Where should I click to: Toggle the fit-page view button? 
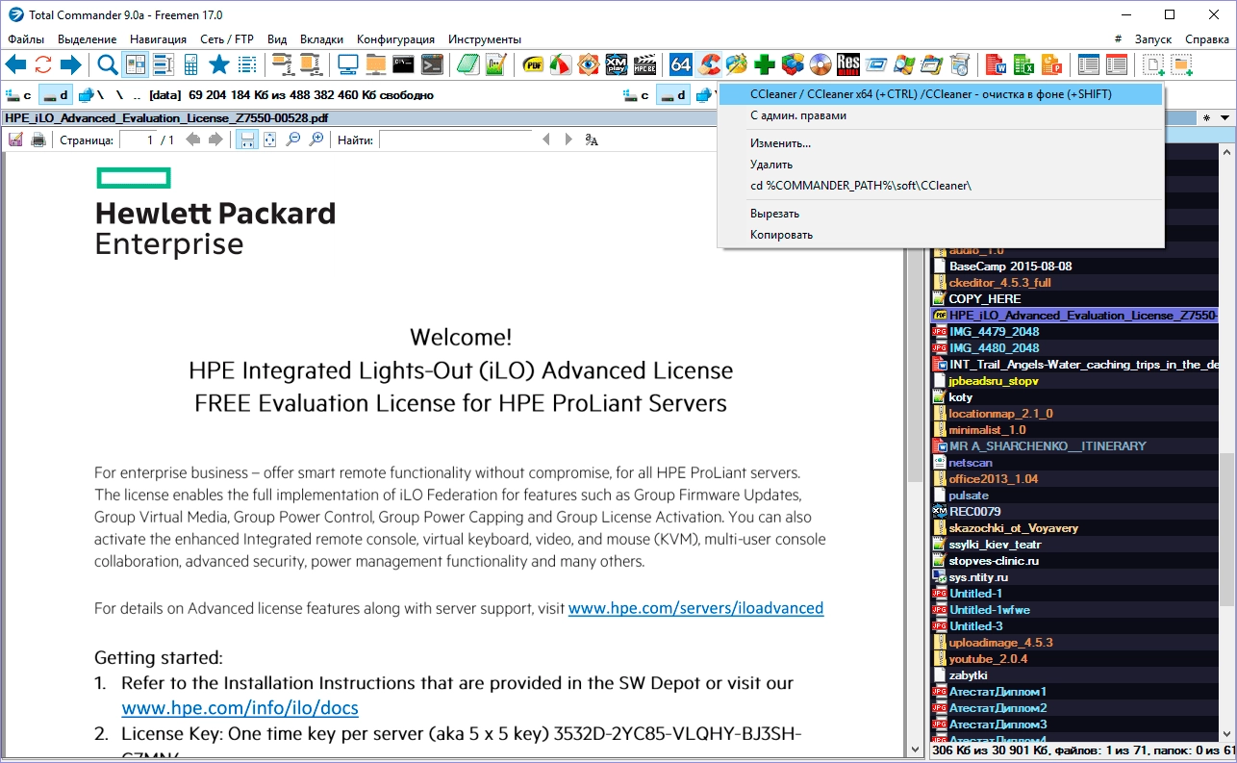pyautogui.click(x=270, y=140)
